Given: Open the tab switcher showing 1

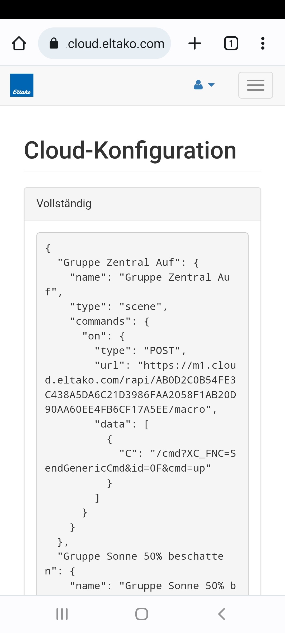Looking at the screenshot, I should tap(231, 44).
